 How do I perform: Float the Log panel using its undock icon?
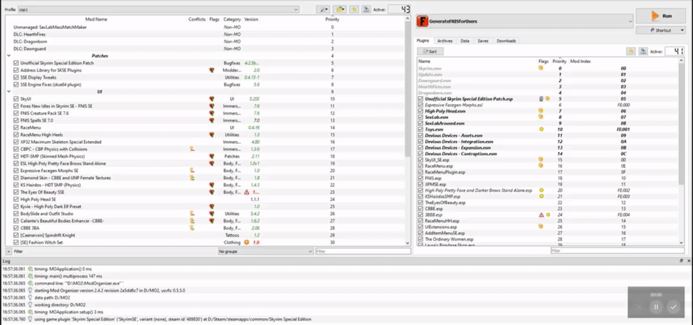(x=681, y=261)
